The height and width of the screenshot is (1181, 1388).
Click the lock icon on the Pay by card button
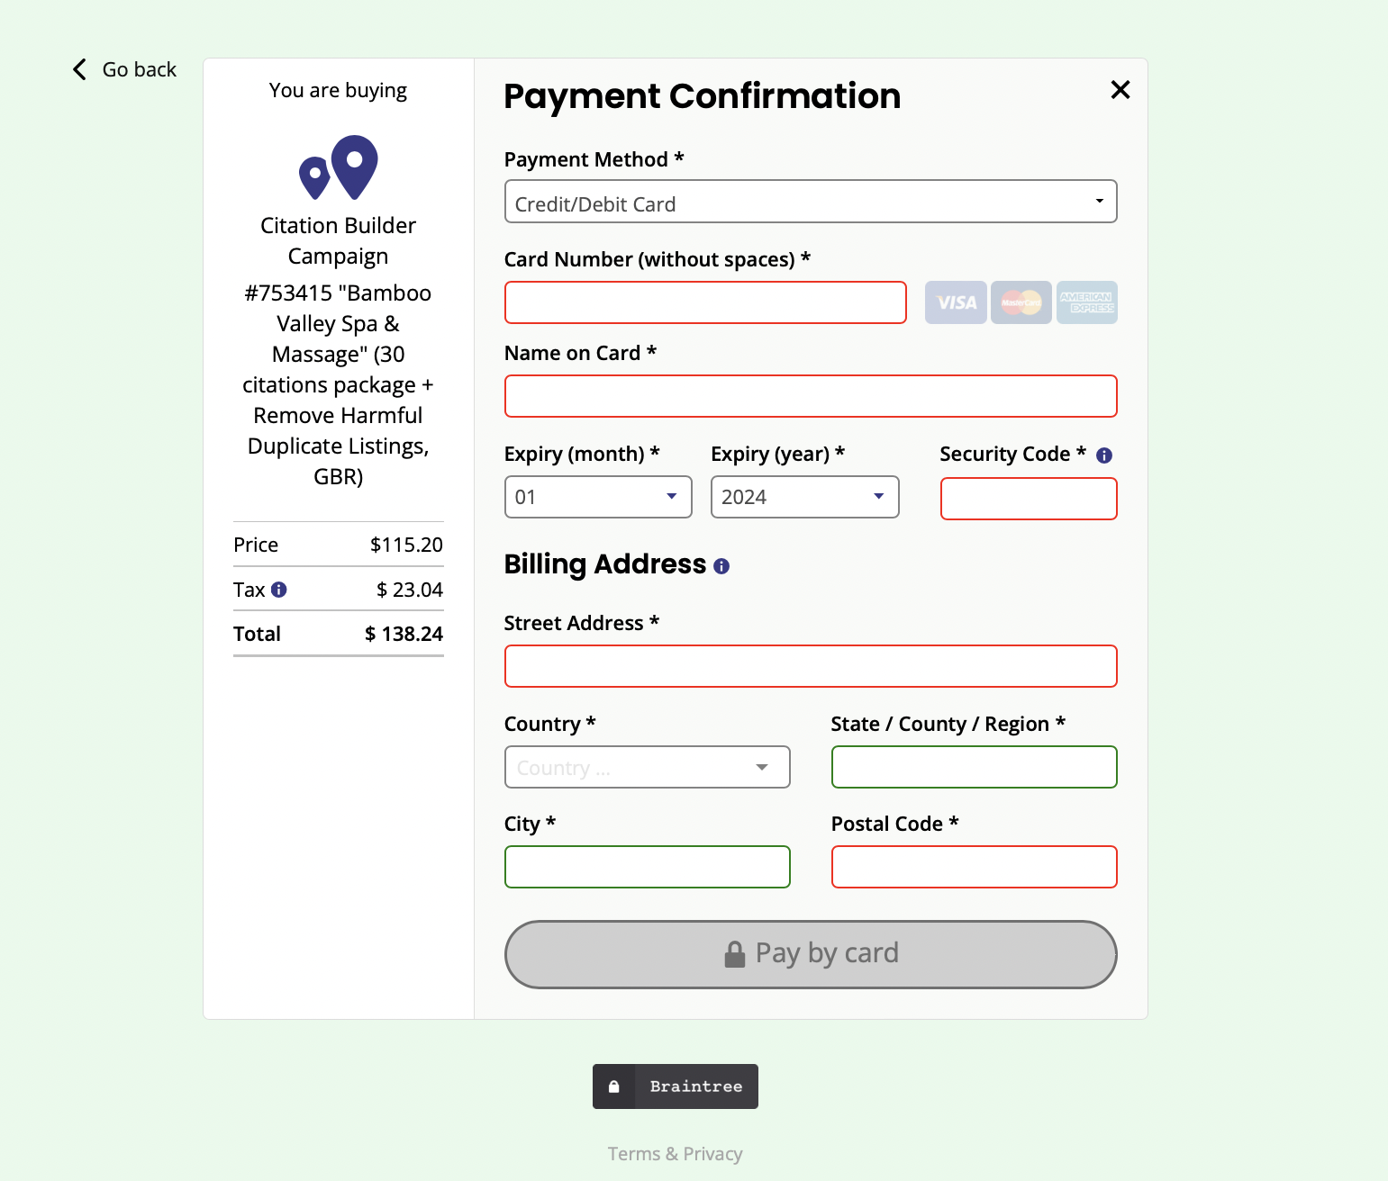point(734,952)
